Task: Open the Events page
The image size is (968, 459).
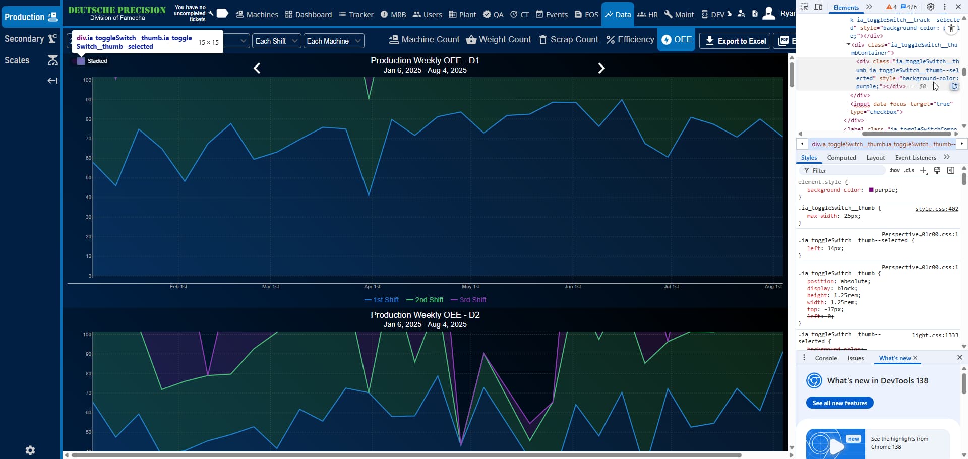Action: tap(552, 15)
